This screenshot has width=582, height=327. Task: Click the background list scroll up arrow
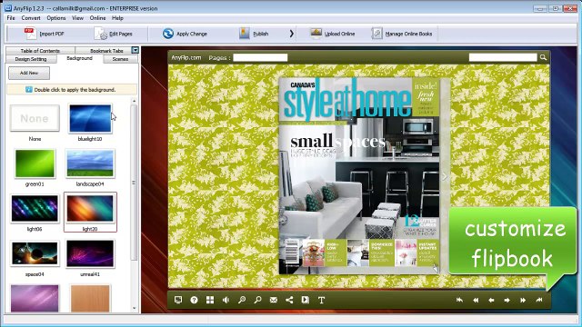click(x=134, y=101)
